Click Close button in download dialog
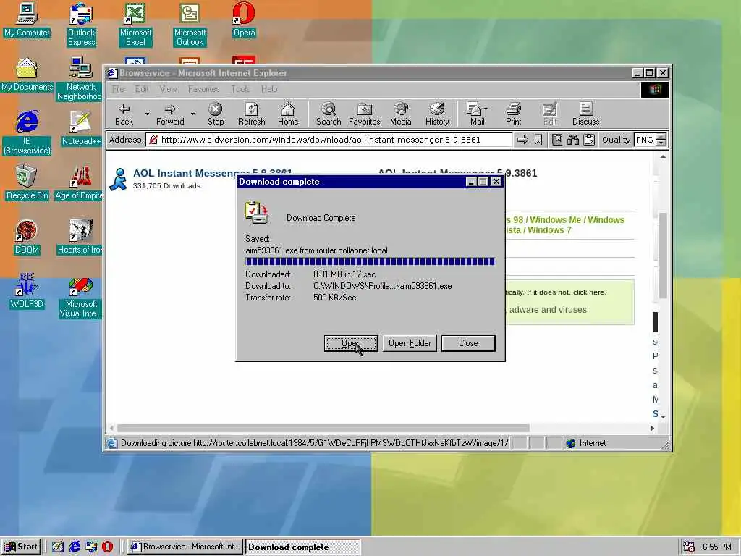 pos(468,343)
